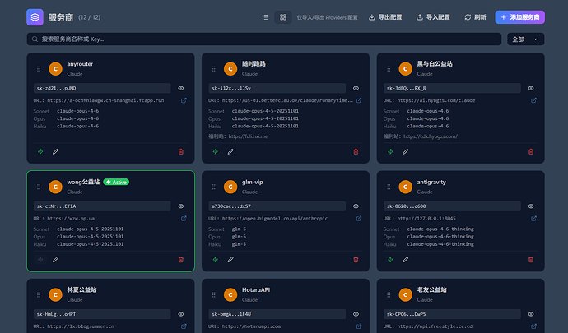Screen dimensions: 568x333
Task: Edit glm-vip provider with pencil icon
Action: click(230, 260)
